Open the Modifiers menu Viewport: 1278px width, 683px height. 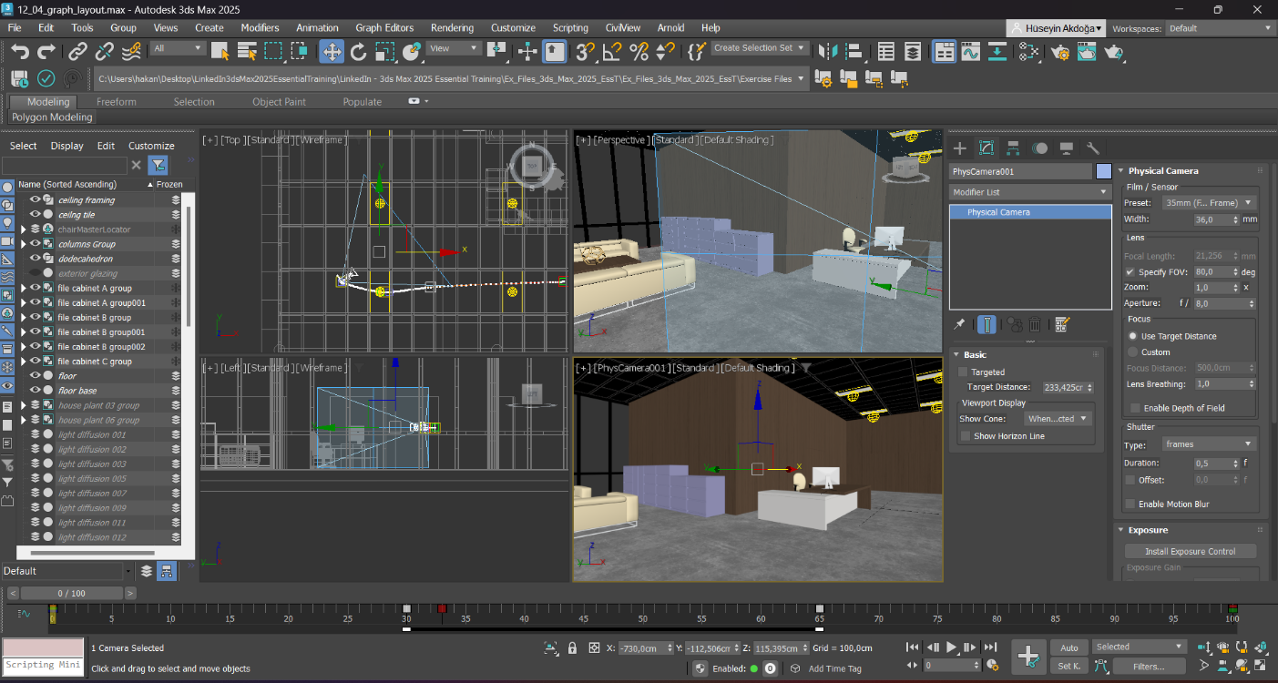260,28
